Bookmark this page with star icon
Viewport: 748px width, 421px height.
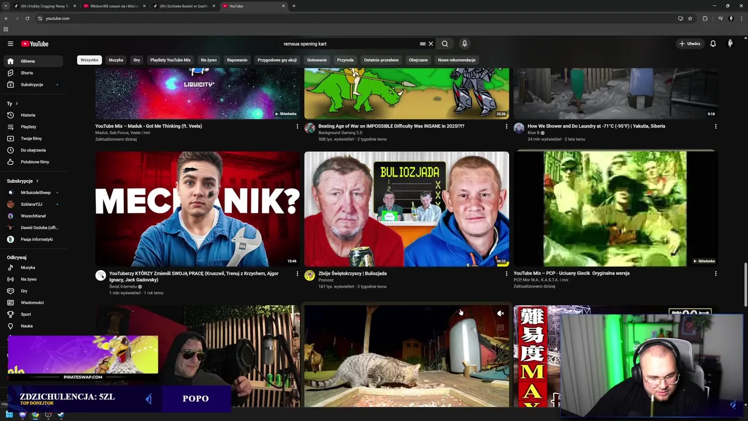(x=690, y=19)
